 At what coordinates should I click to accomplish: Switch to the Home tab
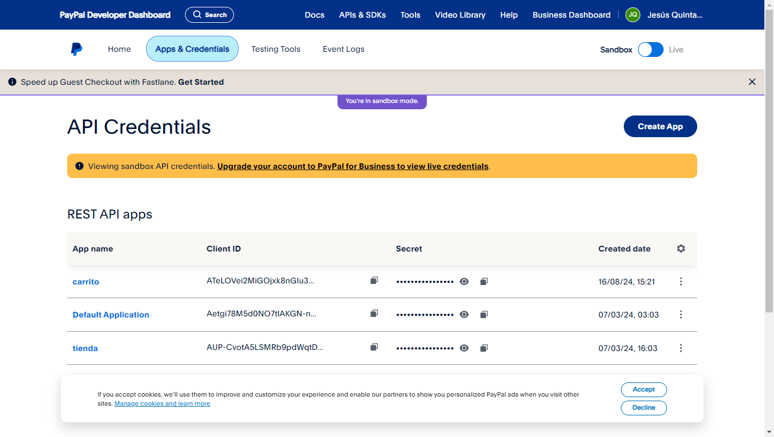tap(120, 49)
